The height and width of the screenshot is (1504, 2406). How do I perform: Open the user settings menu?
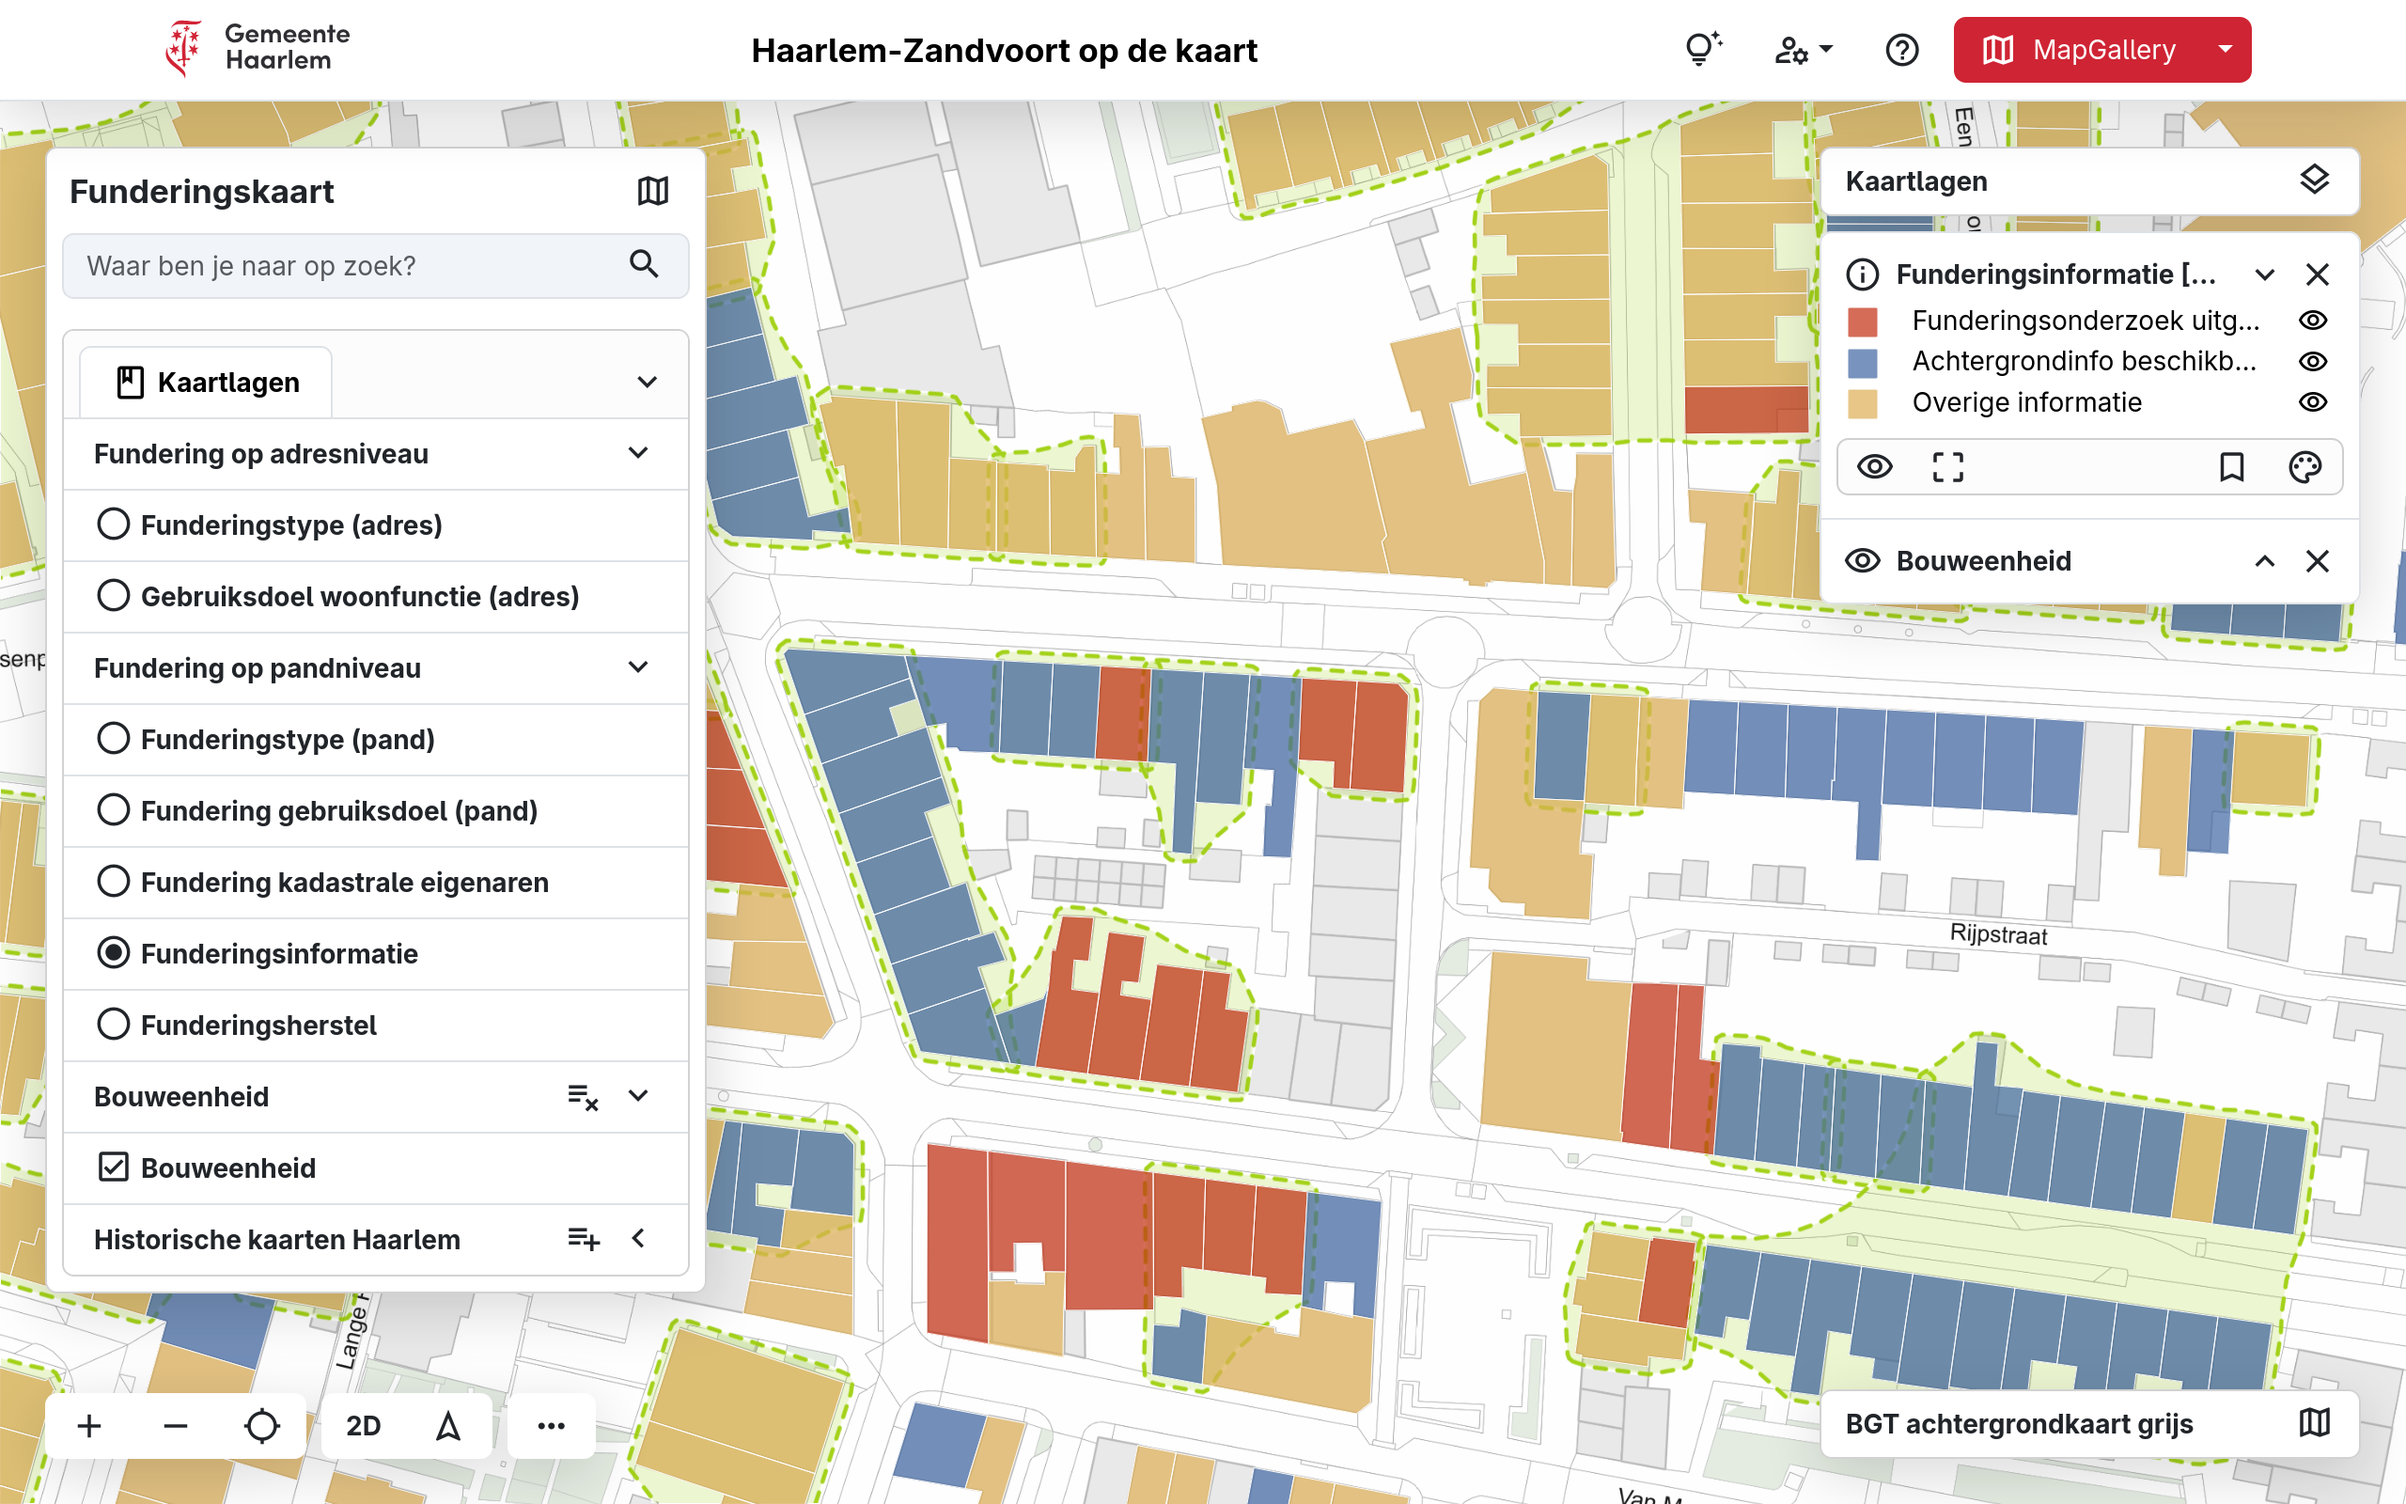pos(1803,50)
